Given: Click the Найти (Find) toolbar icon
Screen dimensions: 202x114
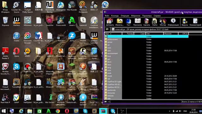Looking at the screenshot, I should [x=155, y=22].
